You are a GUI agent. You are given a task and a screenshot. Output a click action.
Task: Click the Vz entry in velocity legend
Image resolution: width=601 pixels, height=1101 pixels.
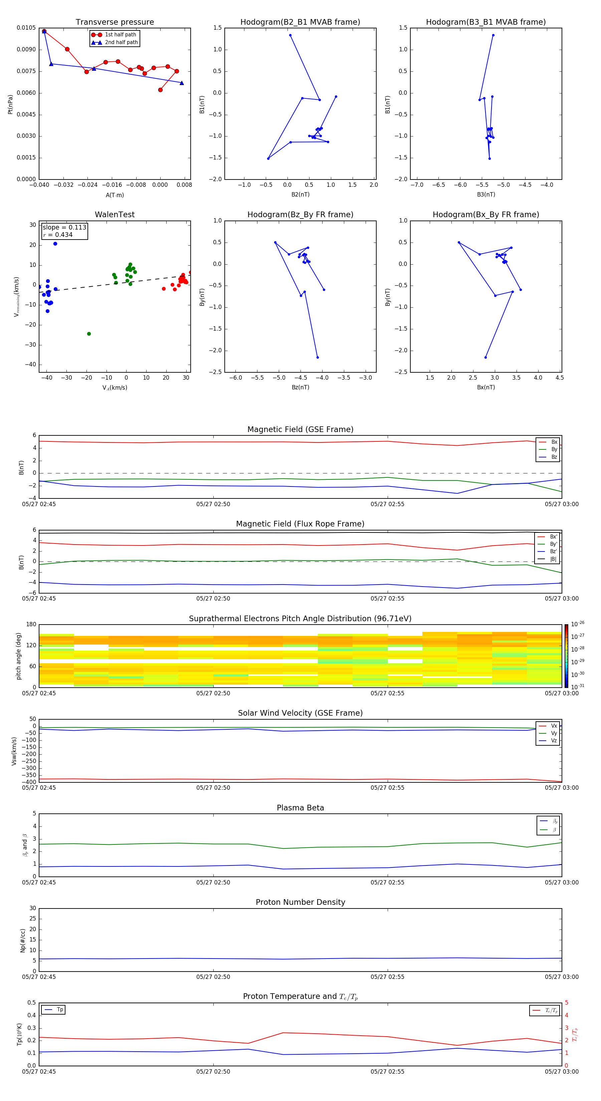coord(548,740)
